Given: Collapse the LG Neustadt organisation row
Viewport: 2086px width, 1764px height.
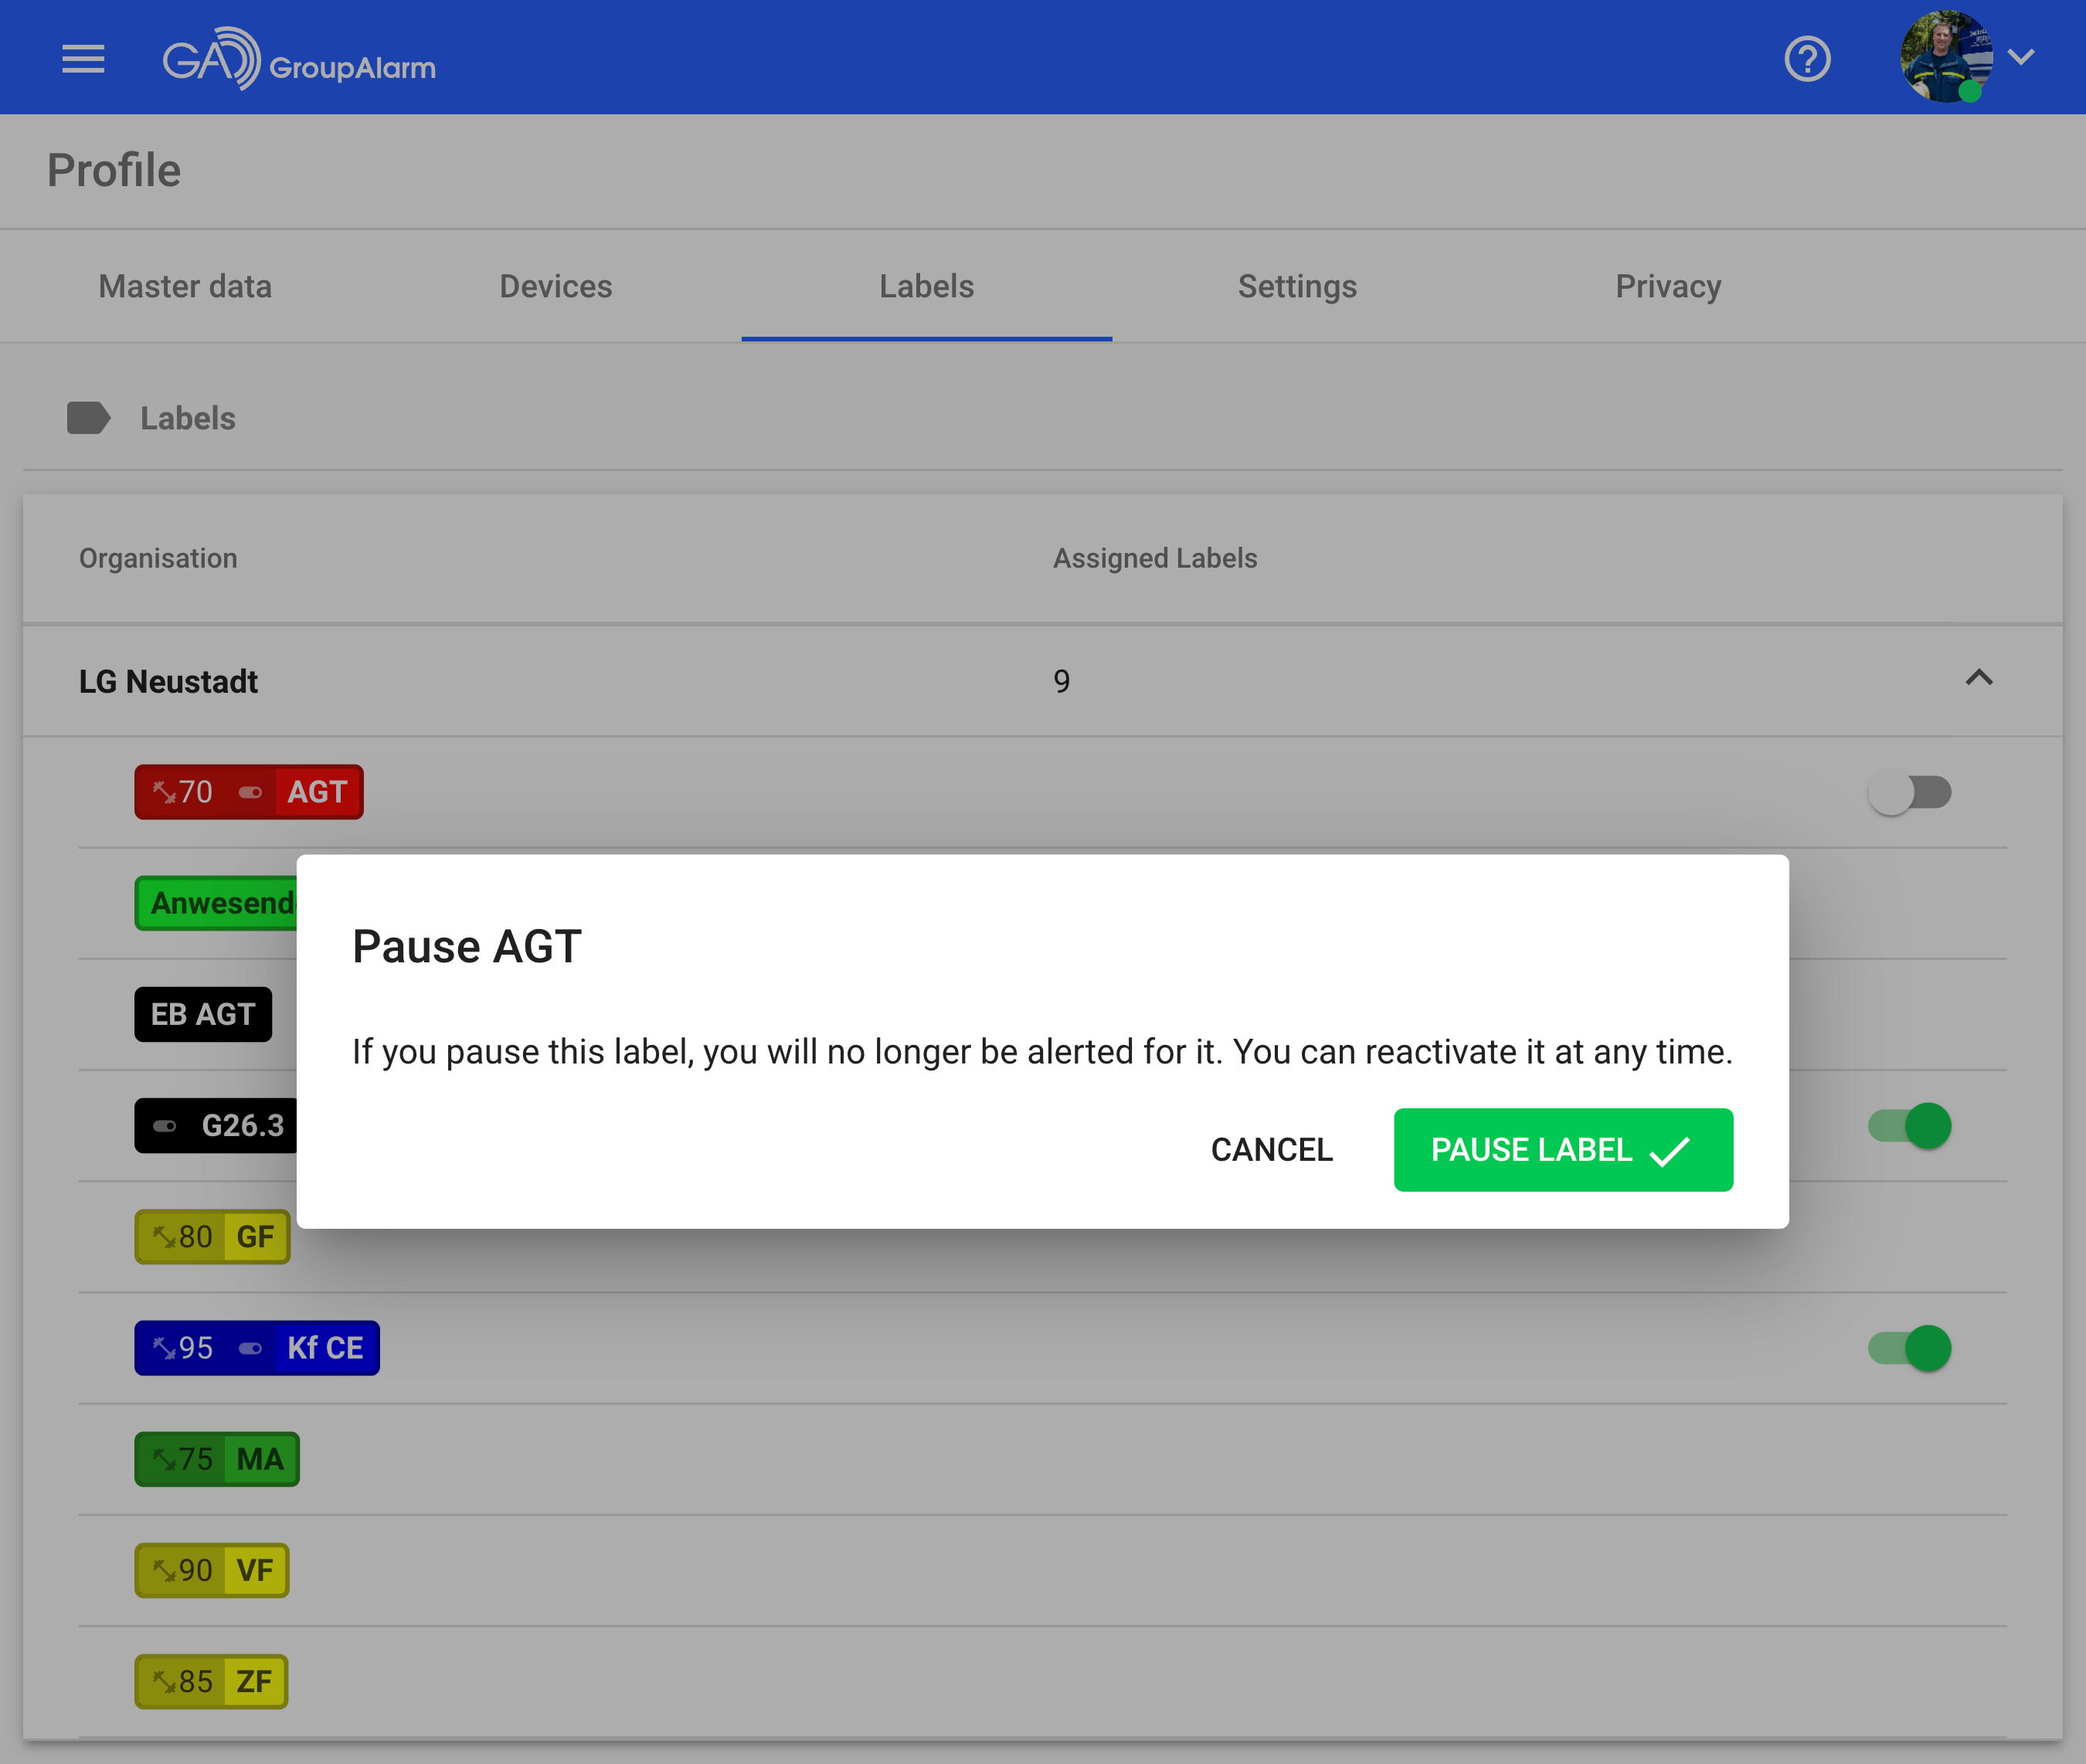Looking at the screenshot, I should 1978,679.
